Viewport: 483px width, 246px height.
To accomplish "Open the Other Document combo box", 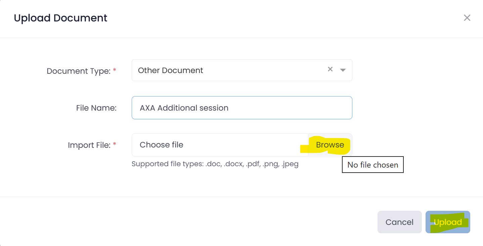I will point(242,70).
